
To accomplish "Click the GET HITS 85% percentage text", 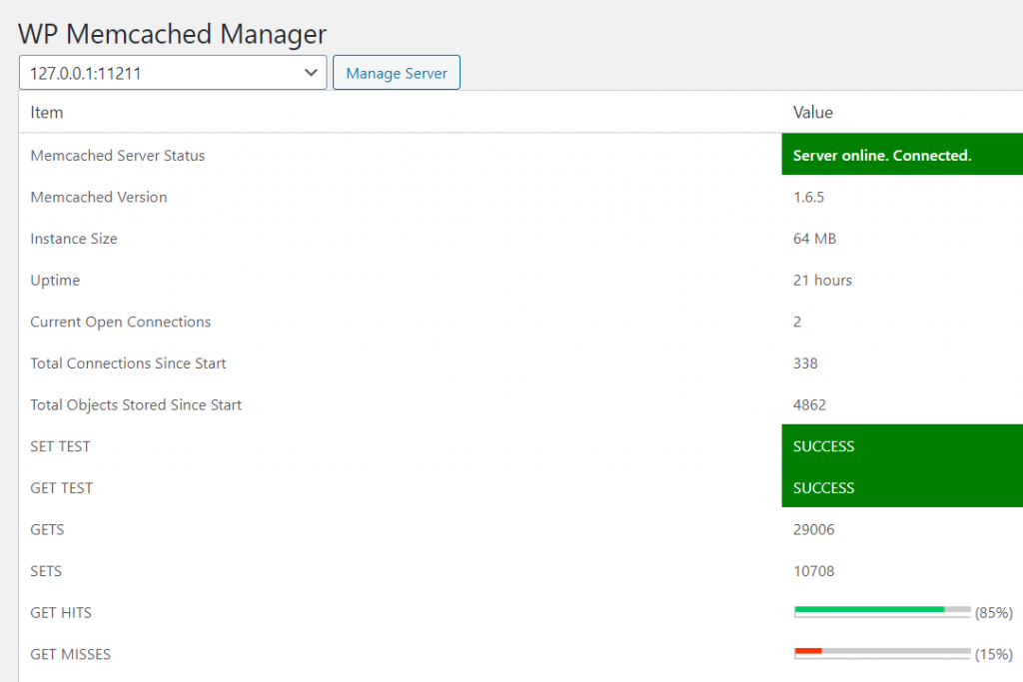I will click(993, 613).
